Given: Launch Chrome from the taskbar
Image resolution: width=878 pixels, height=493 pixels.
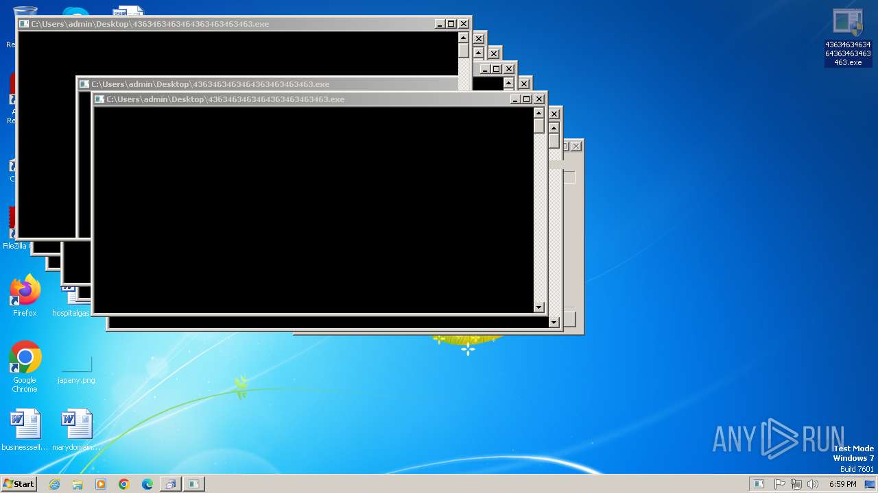Looking at the screenshot, I should (124, 484).
